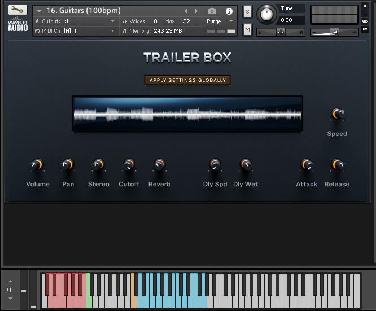Screen dimensions: 376x311
Task: Click the Release knob
Action: [x=338, y=165]
